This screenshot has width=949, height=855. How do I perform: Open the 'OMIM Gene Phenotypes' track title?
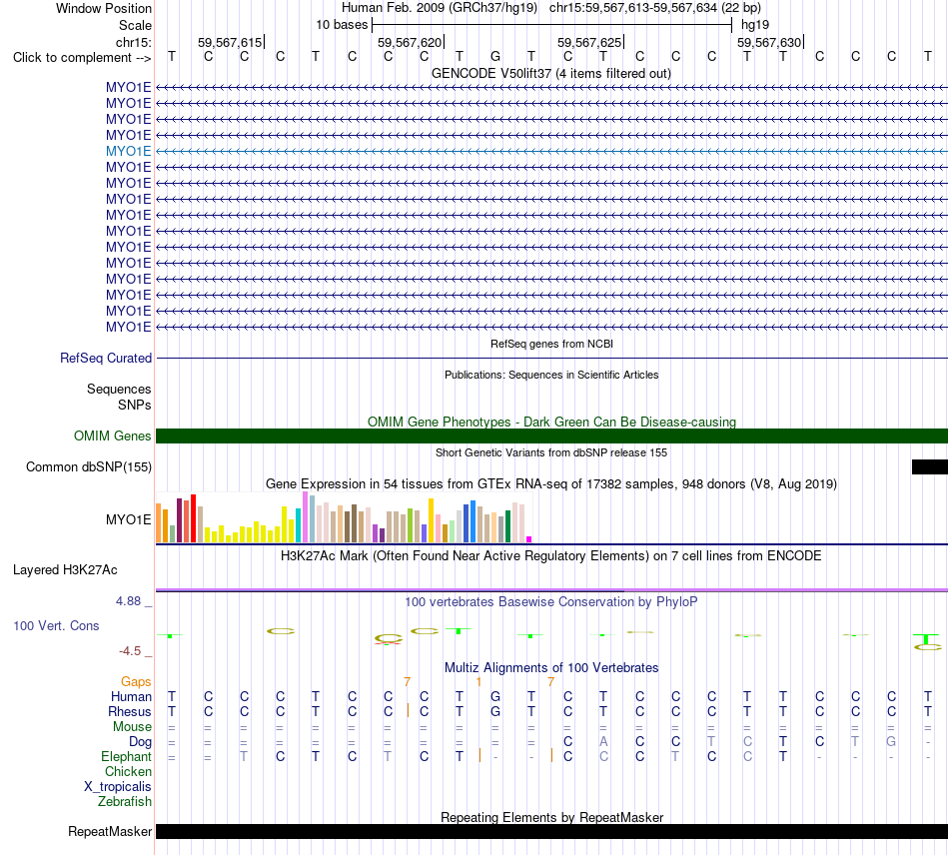[551, 422]
